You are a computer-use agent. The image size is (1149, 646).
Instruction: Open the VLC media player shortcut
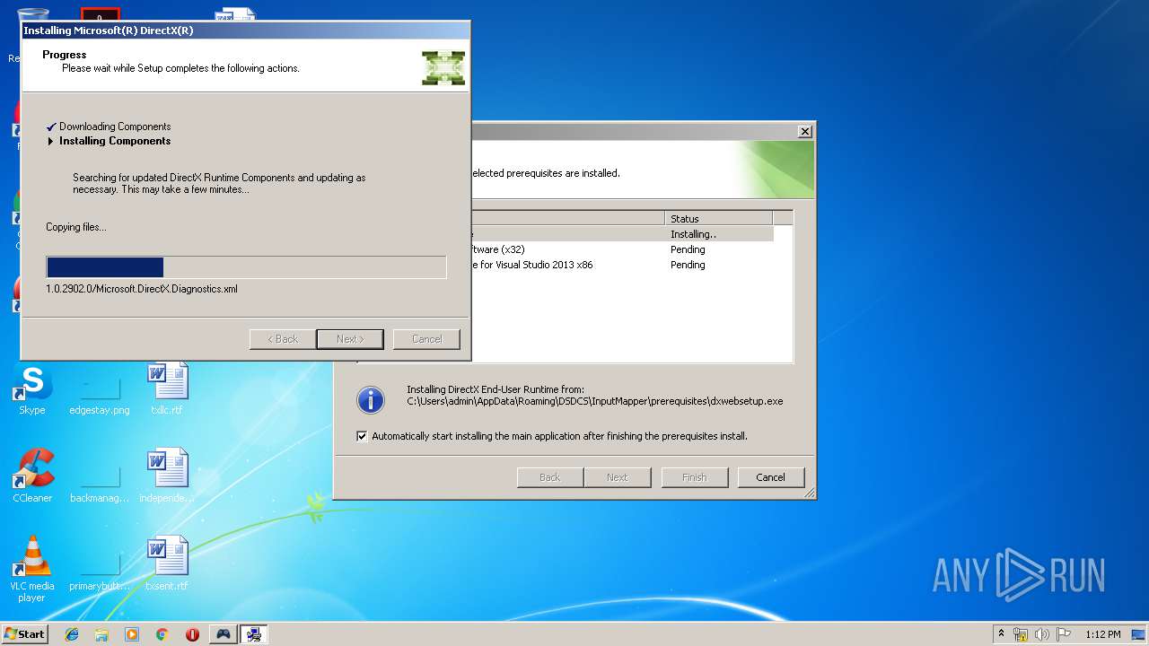point(32,568)
